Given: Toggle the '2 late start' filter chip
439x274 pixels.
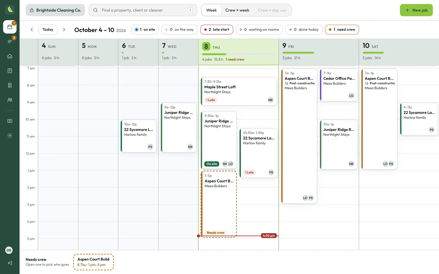Looking at the screenshot, I should tap(217, 30).
